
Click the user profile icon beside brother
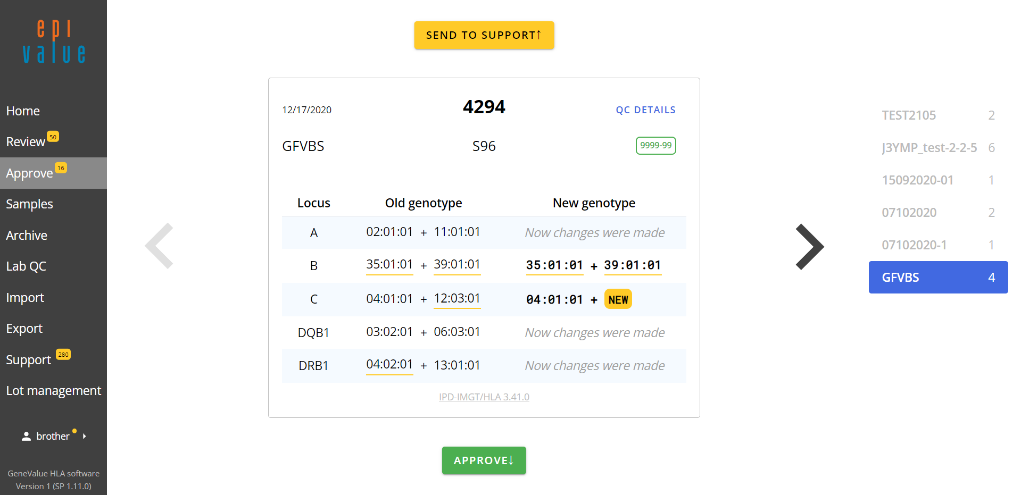26,437
